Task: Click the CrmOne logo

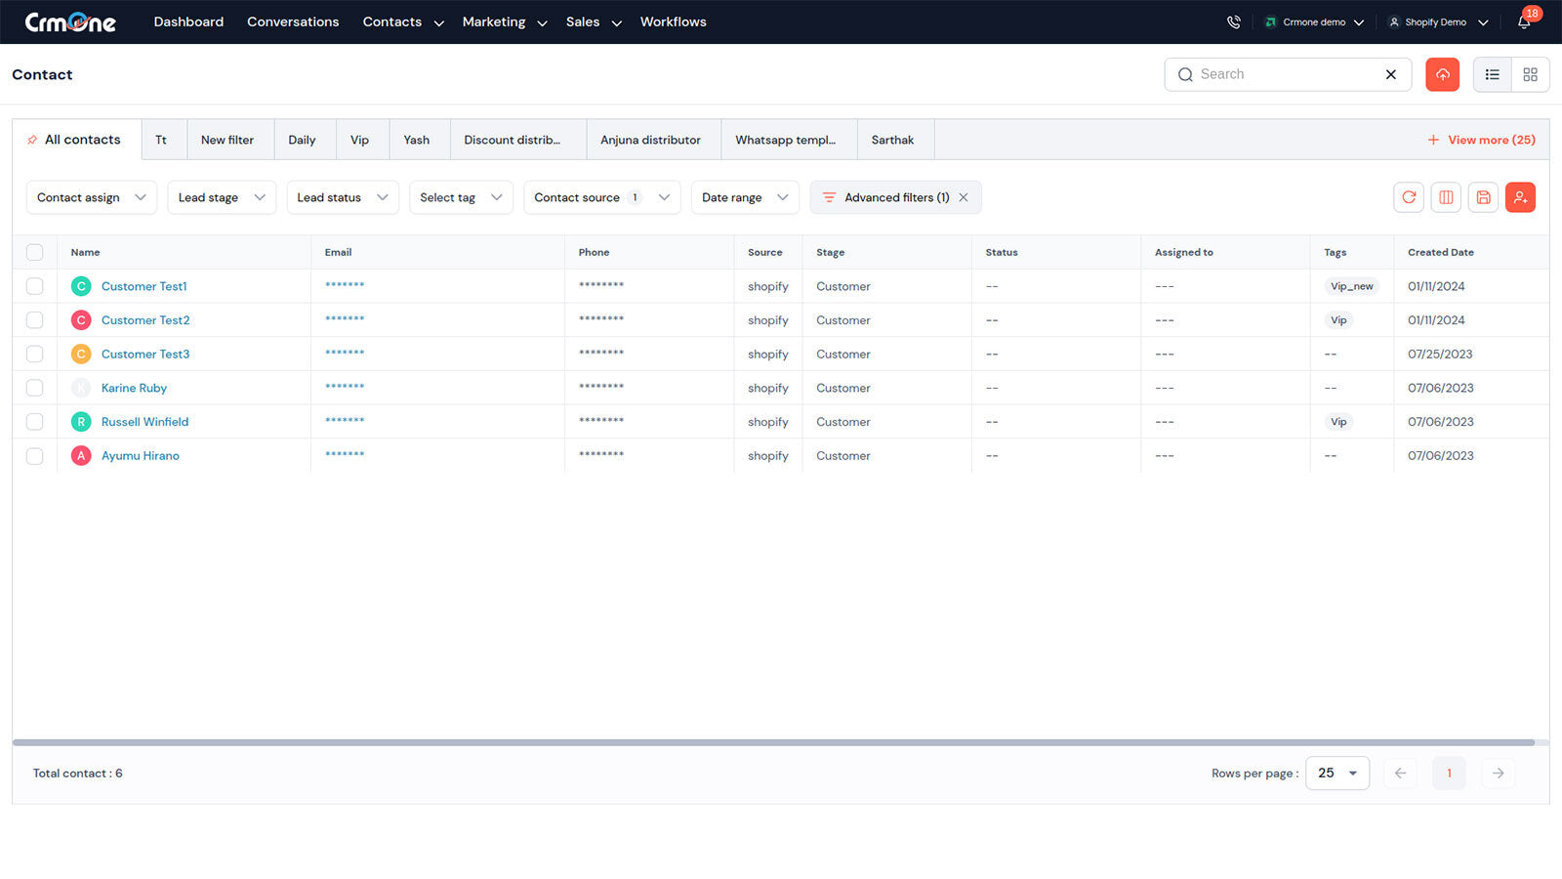Action: pyautogui.click(x=70, y=21)
